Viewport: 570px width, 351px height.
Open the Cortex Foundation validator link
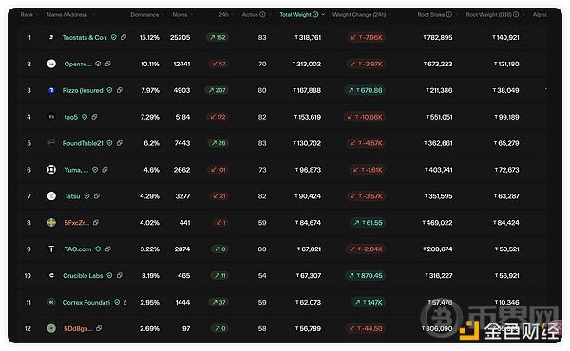(x=86, y=302)
